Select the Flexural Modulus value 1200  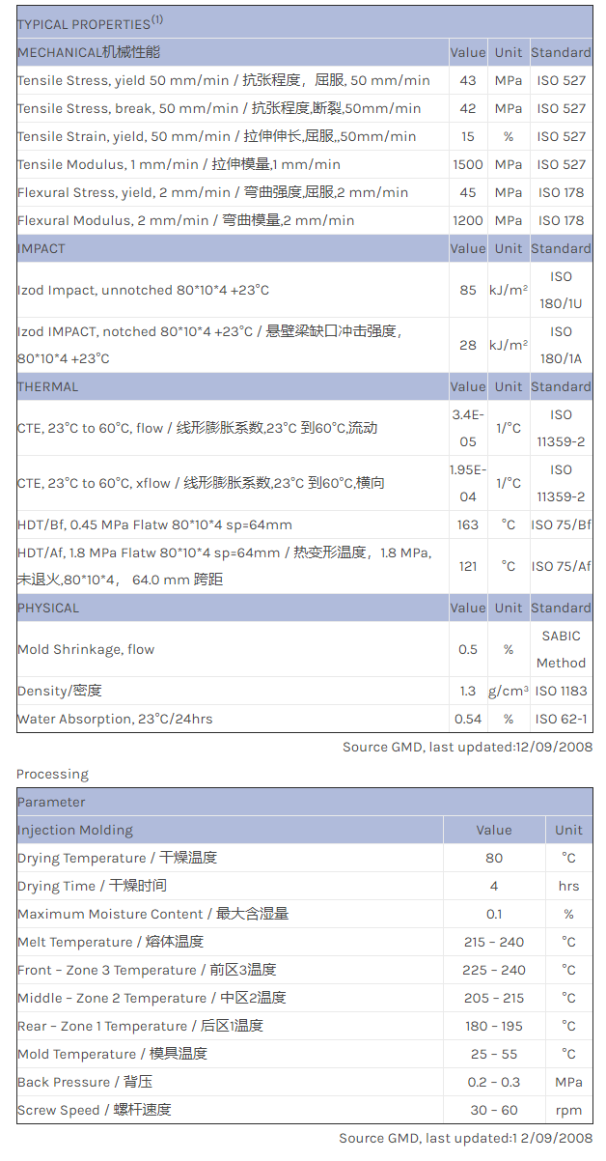(468, 220)
